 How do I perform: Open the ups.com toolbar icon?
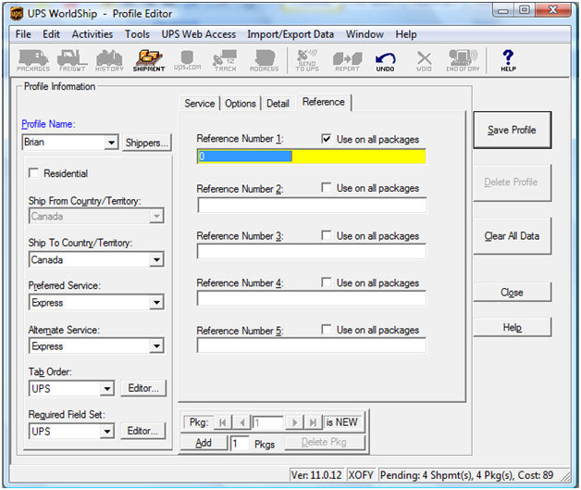coord(188,60)
